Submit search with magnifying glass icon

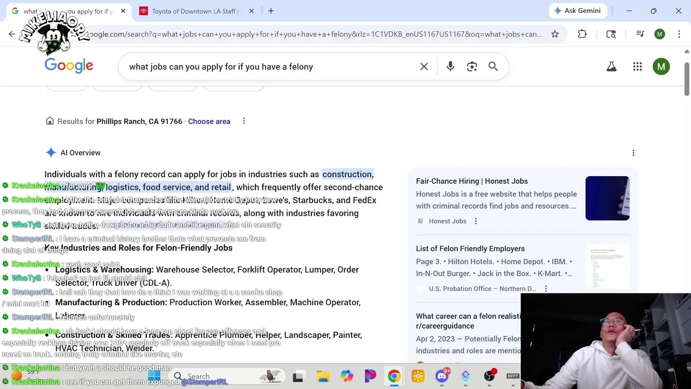493,66
